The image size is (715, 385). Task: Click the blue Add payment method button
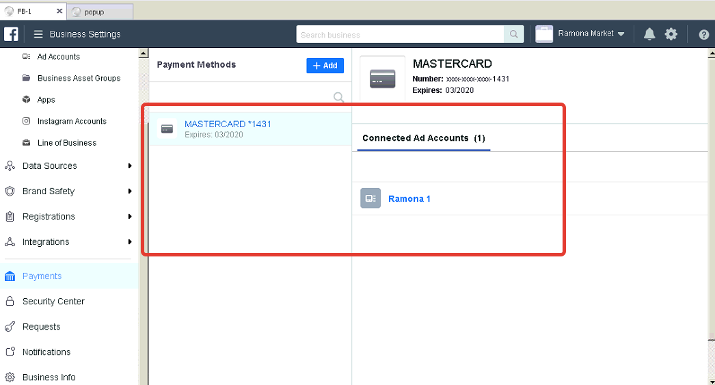(325, 66)
